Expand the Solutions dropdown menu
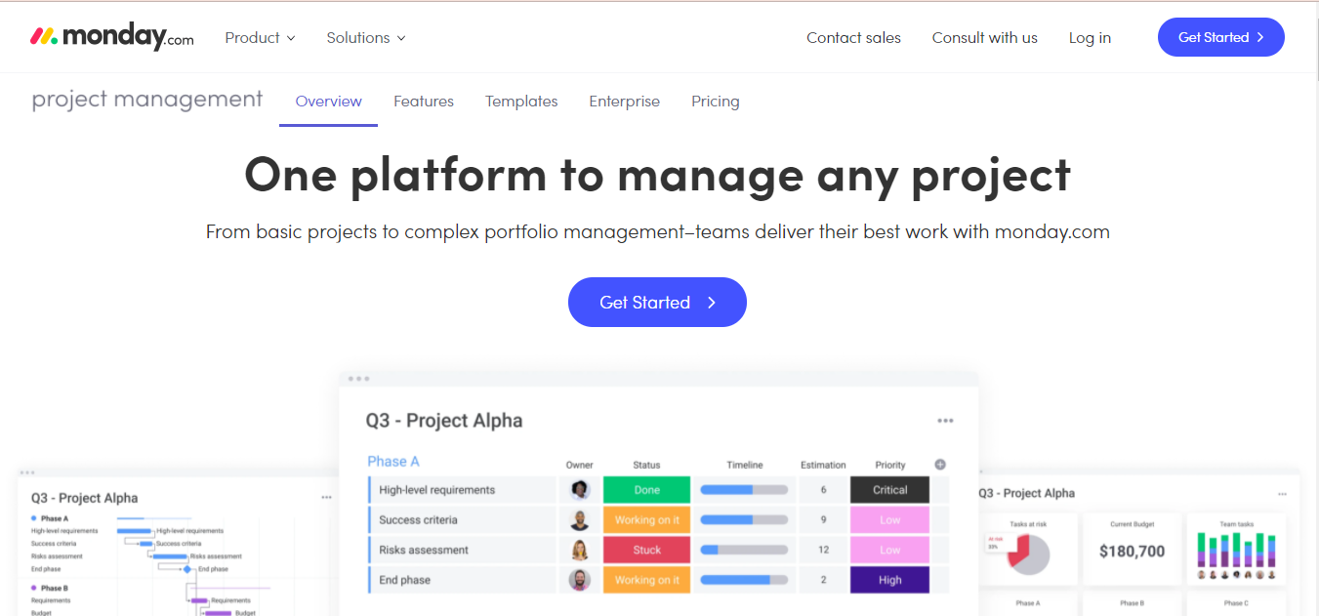The image size is (1319, 616). tap(366, 37)
